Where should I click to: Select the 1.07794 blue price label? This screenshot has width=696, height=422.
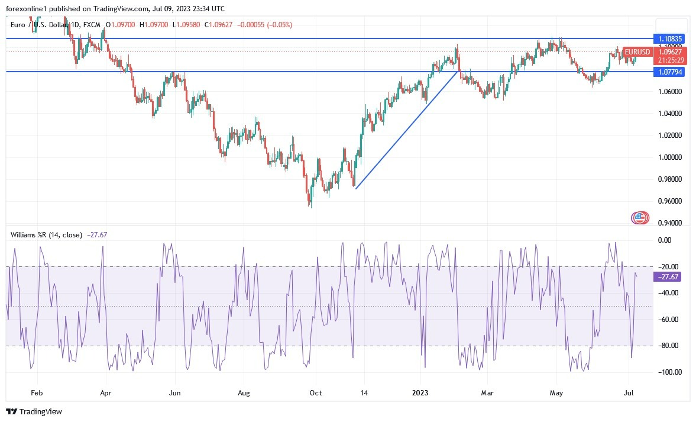pos(670,72)
